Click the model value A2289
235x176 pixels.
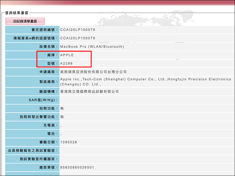[66, 63]
